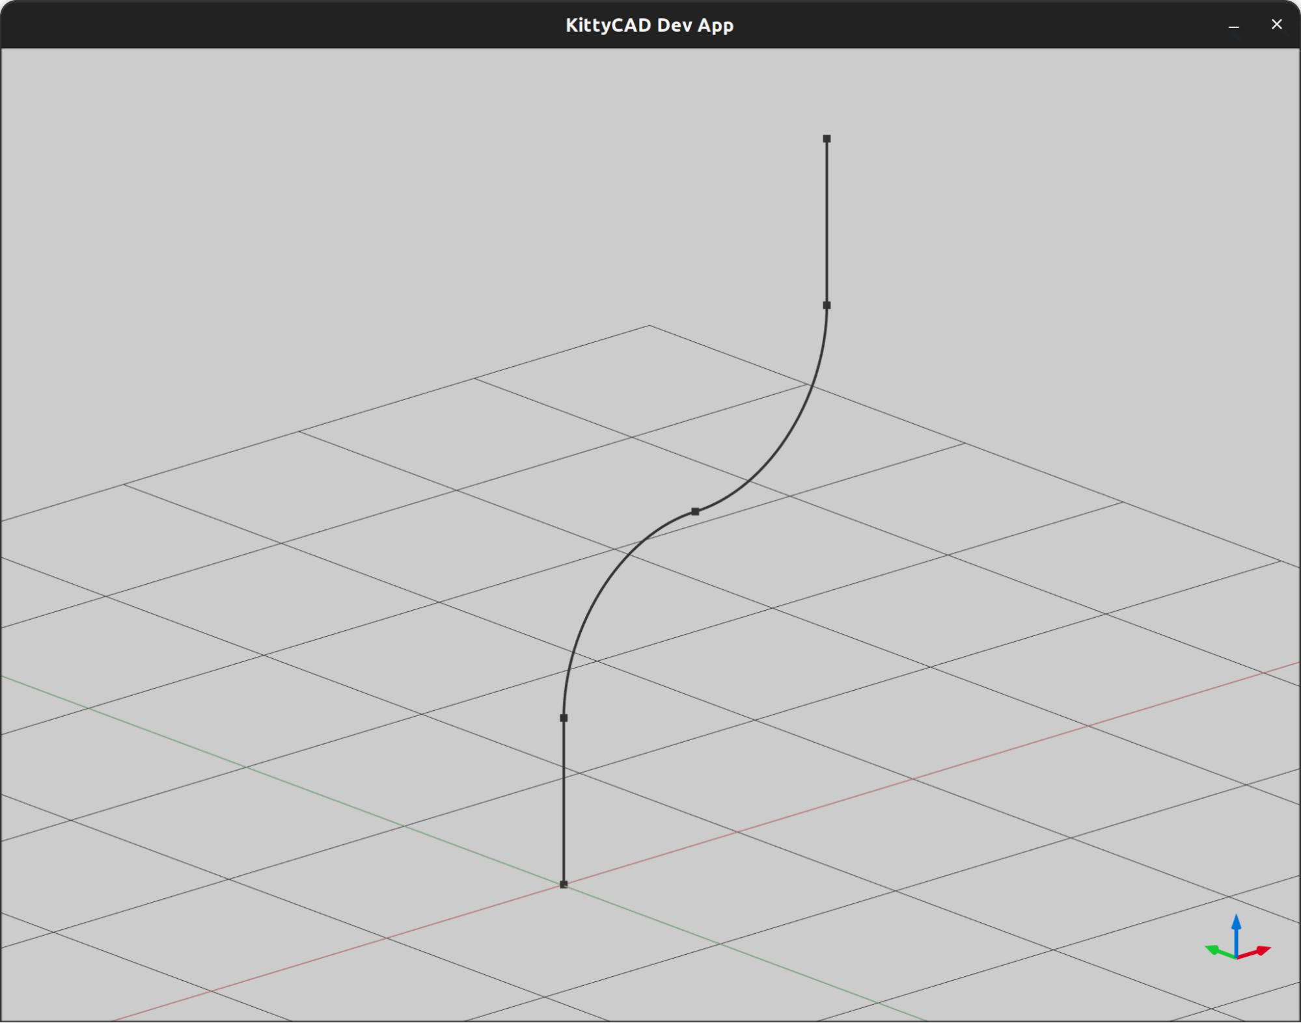Click the green Y-axis arrow on the gizmo
Viewport: 1301px width, 1023px height.
[1213, 951]
